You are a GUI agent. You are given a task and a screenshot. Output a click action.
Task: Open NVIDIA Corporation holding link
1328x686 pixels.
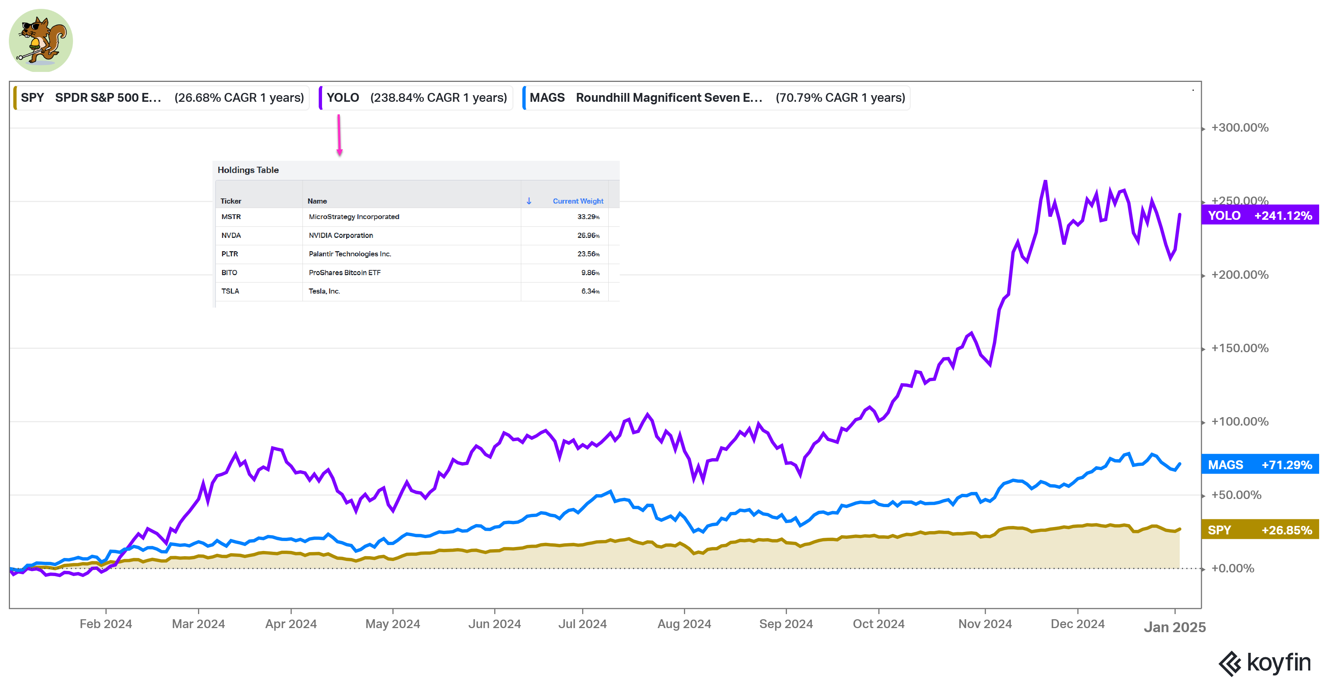click(341, 236)
